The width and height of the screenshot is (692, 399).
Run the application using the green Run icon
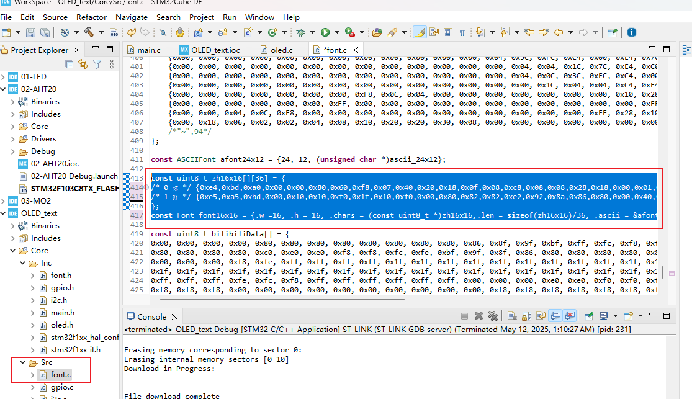pyautogui.click(x=325, y=32)
